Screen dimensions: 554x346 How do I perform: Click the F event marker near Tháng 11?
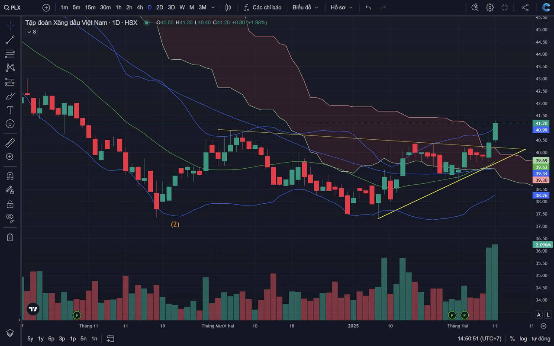click(x=77, y=315)
